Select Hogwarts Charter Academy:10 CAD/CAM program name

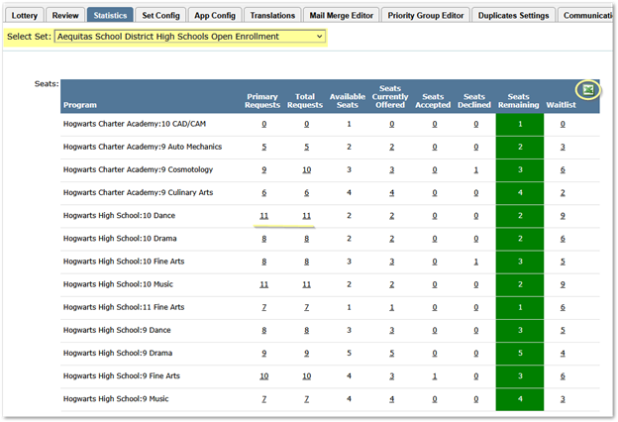pos(135,124)
